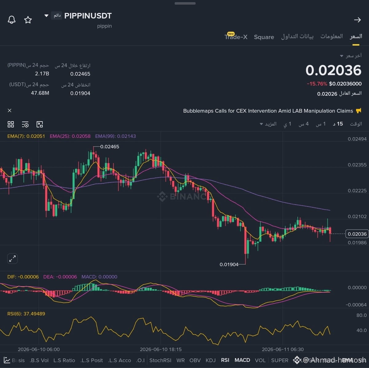Tap the drawing tools chart icon
The width and height of the screenshot is (369, 368).
click(40, 124)
